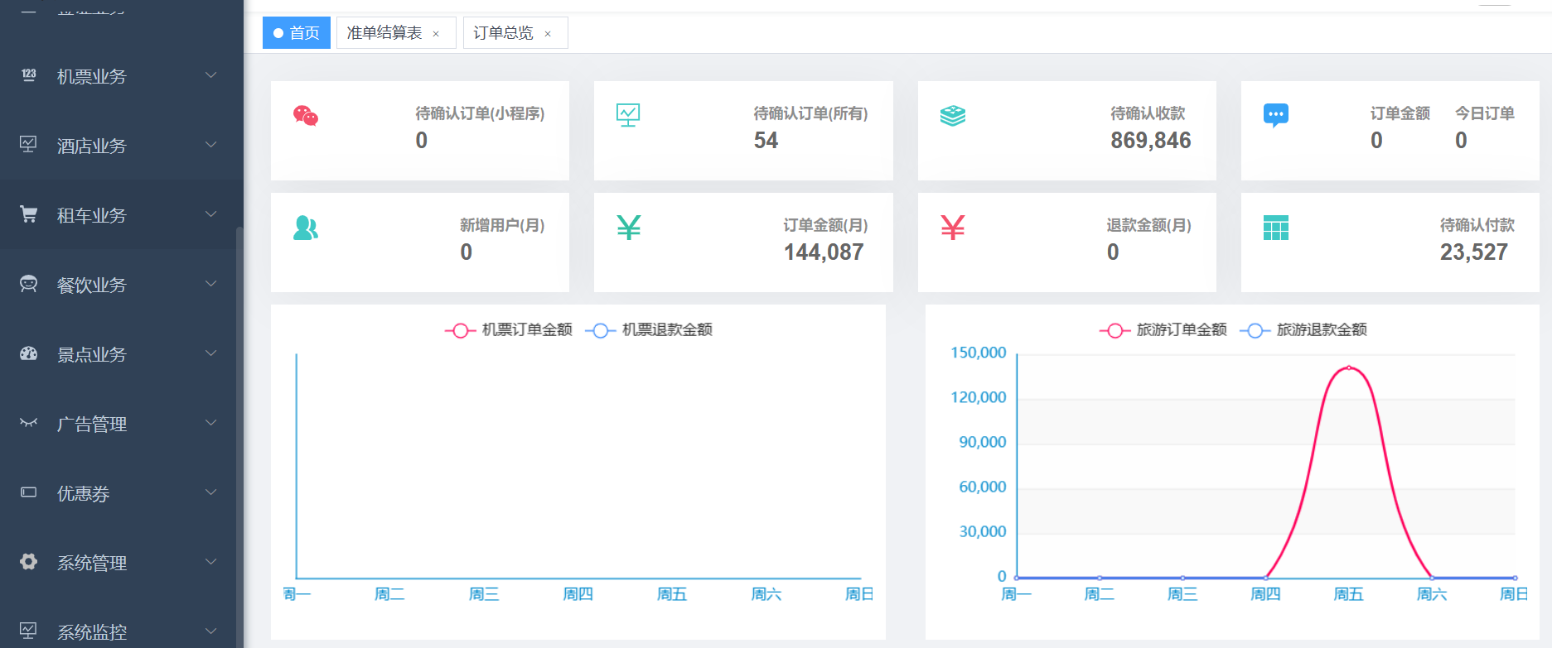
Task: Click the green yen icon in 订单金额(月) card
Action: pyautogui.click(x=629, y=227)
